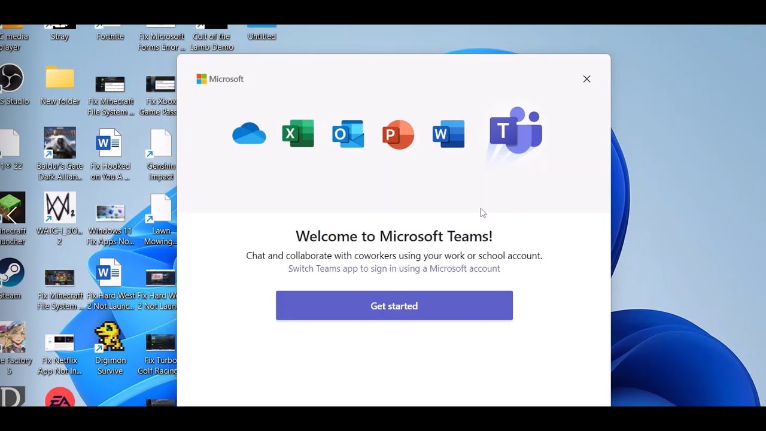Viewport: 766px width, 431px height.
Task: Select the WATCH_DOGS 2 desktop shortcut
Action: pos(60,218)
